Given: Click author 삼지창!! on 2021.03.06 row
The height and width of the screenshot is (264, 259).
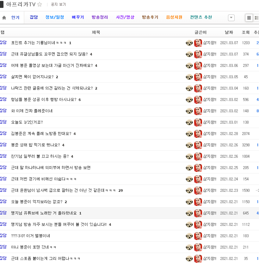Looking at the screenshot, I should coord(210,66).
